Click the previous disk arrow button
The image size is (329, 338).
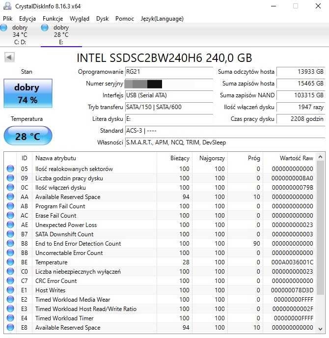(x=9, y=57)
